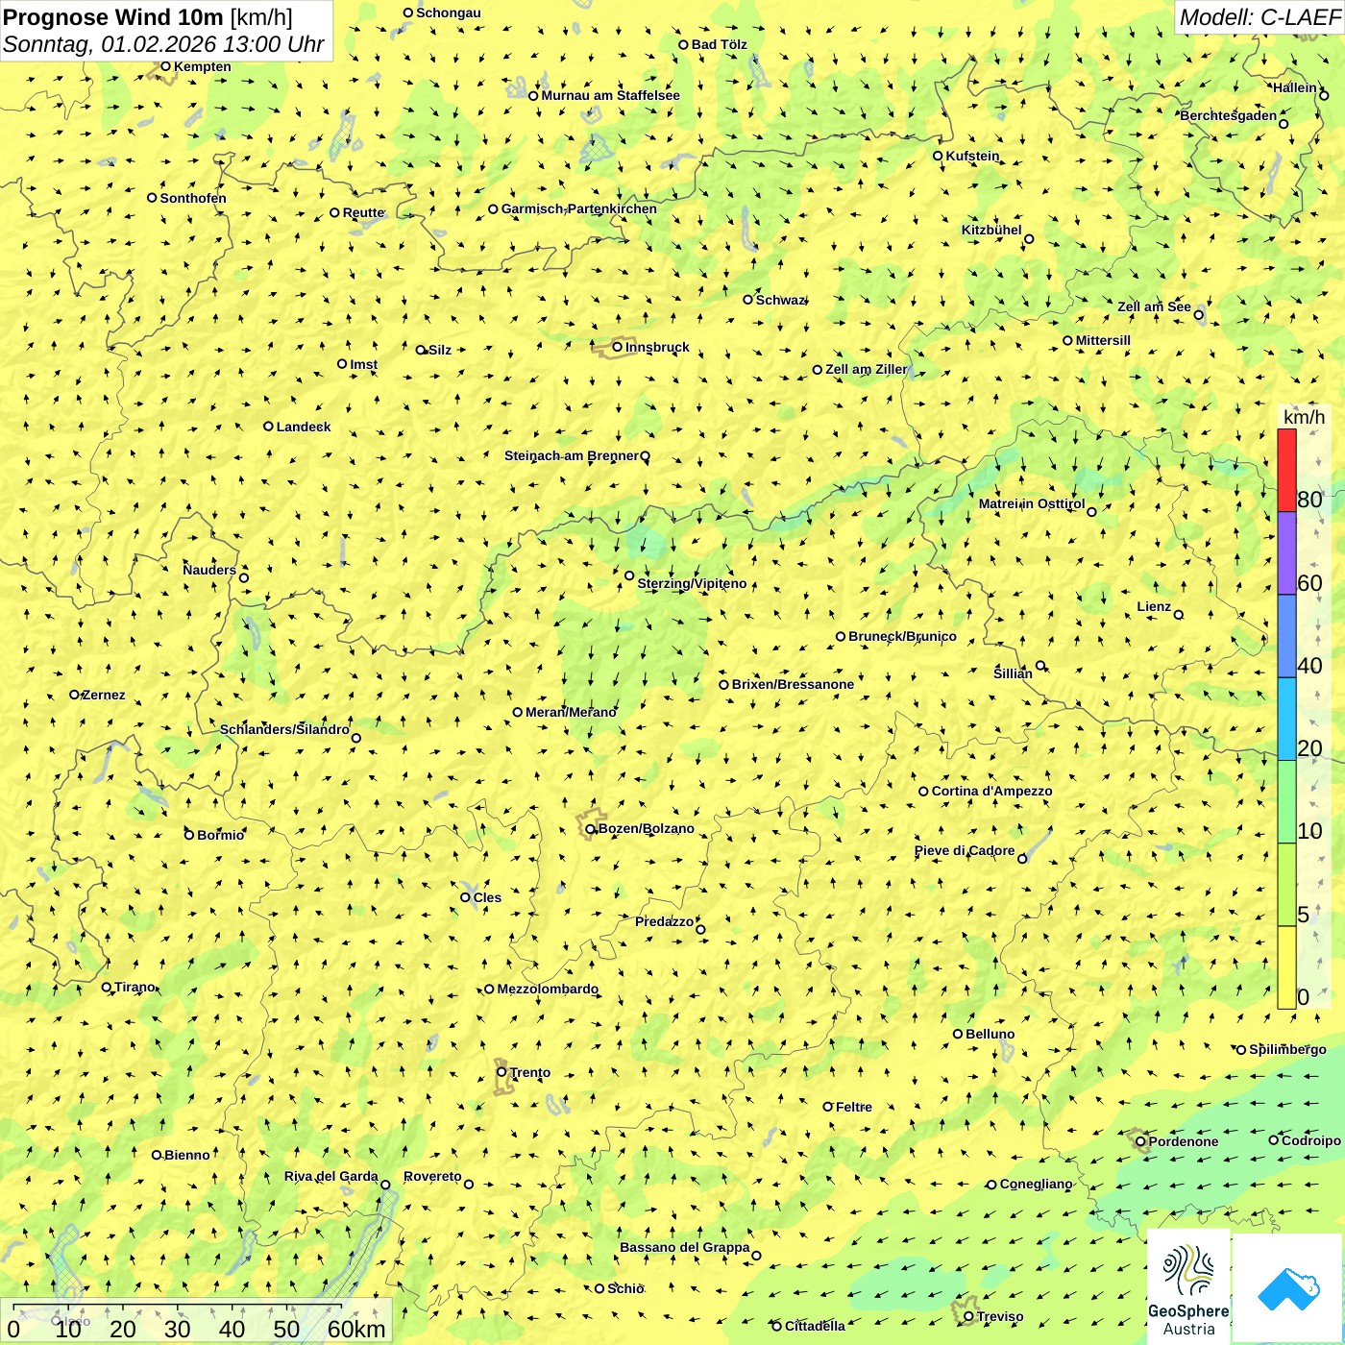Click the Trento city marker
Screen dimensions: 1345x1345
(x=501, y=1072)
